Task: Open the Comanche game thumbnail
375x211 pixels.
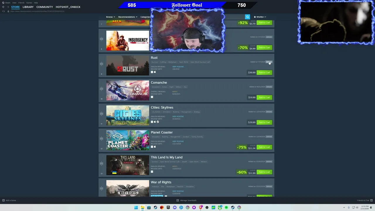Action: coord(127,91)
